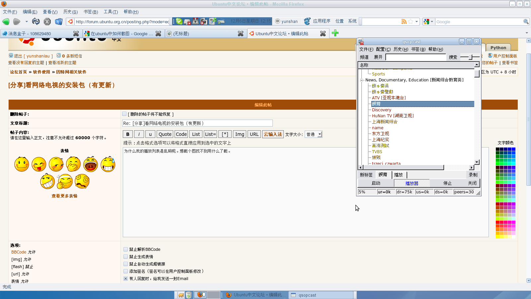Screen dimensions: 531x299
Task: Go to the browser home page
Action: click(59, 22)
